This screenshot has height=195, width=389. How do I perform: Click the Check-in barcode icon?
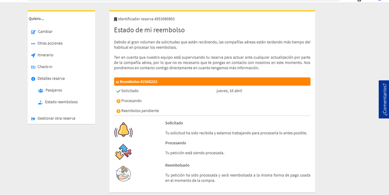tap(33, 67)
